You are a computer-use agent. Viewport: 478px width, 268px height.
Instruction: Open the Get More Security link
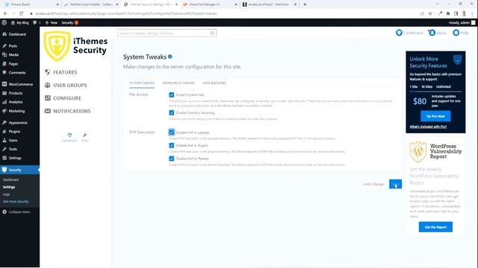coord(16,202)
